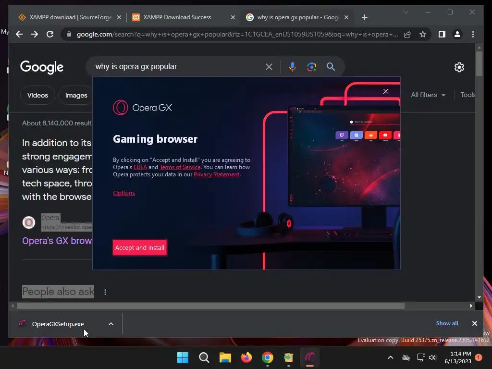
Task: Open the Chrome three-dot menu
Action: 473,34
